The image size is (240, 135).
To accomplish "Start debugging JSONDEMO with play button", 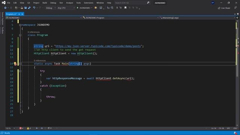I will (x=78, y=8).
